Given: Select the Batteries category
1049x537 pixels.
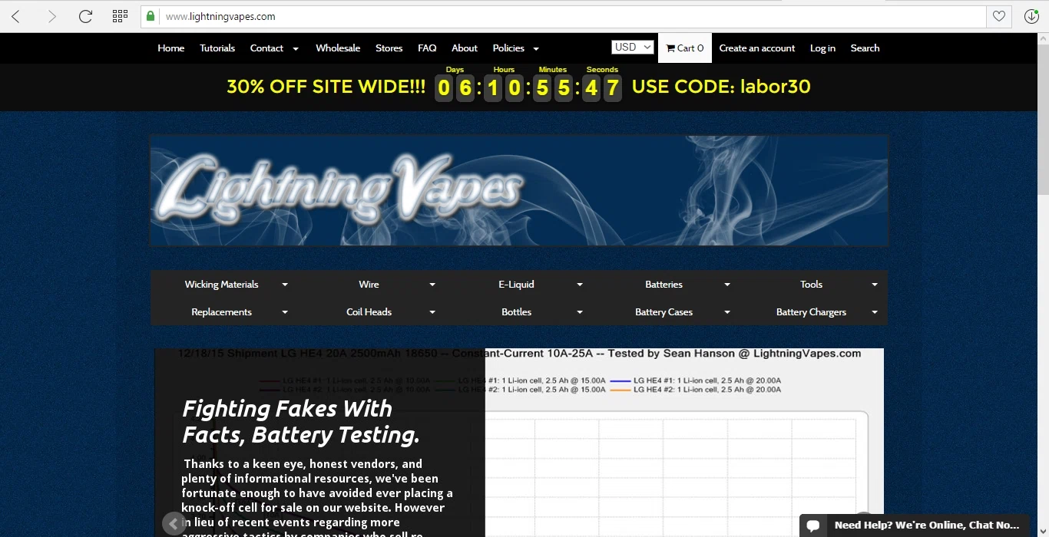Looking at the screenshot, I should tap(663, 285).
